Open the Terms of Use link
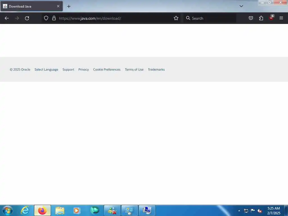Screen dimensions: 288x216 point(134,69)
